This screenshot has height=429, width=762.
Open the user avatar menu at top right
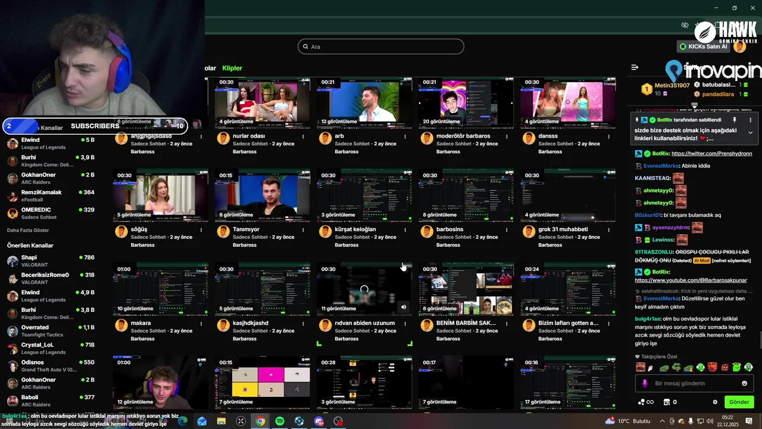tap(739, 46)
